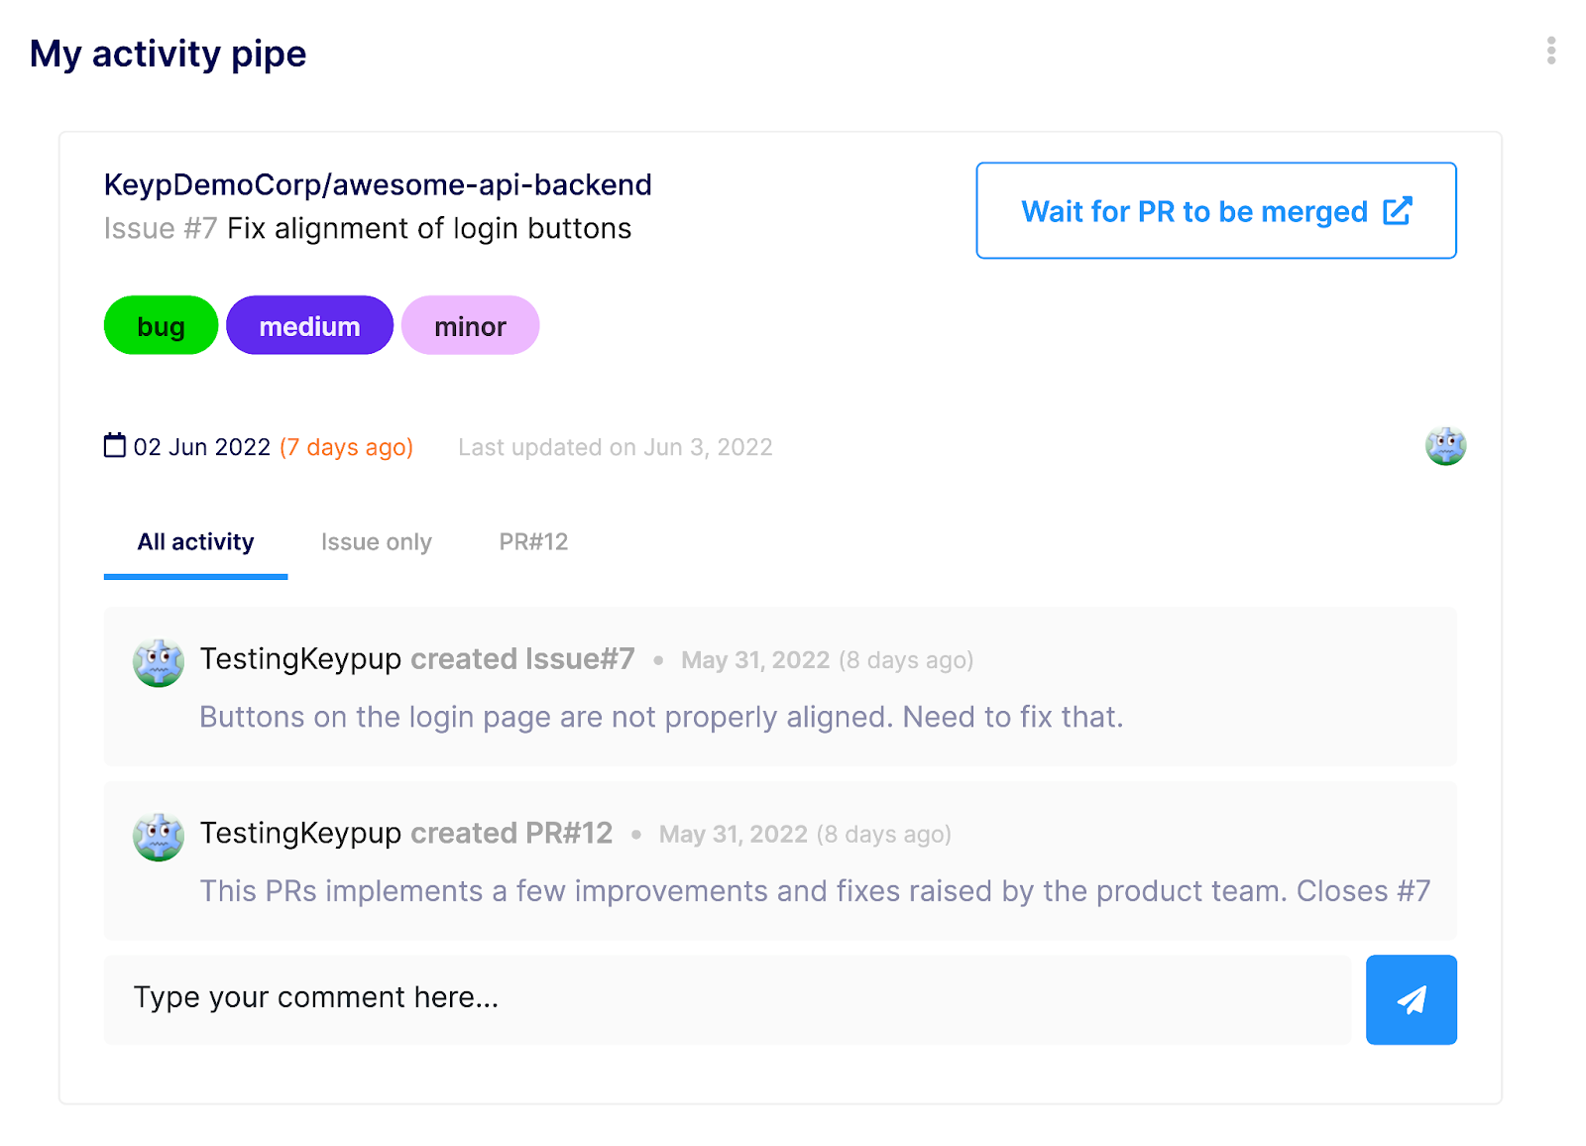Click the pink minor label
The width and height of the screenshot is (1586, 1146).
pos(470,326)
